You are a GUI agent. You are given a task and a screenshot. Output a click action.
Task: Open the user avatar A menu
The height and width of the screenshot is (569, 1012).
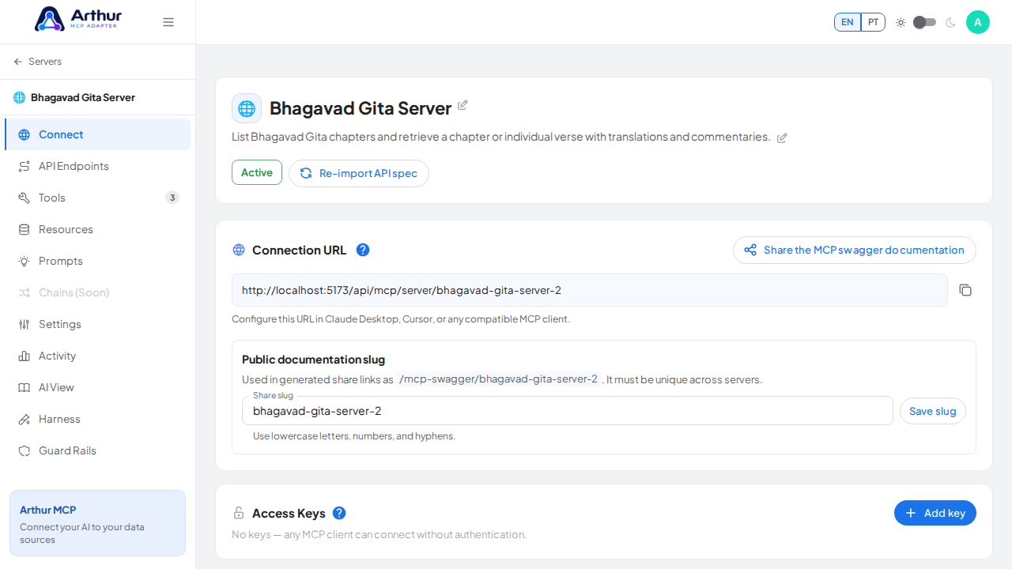click(978, 22)
